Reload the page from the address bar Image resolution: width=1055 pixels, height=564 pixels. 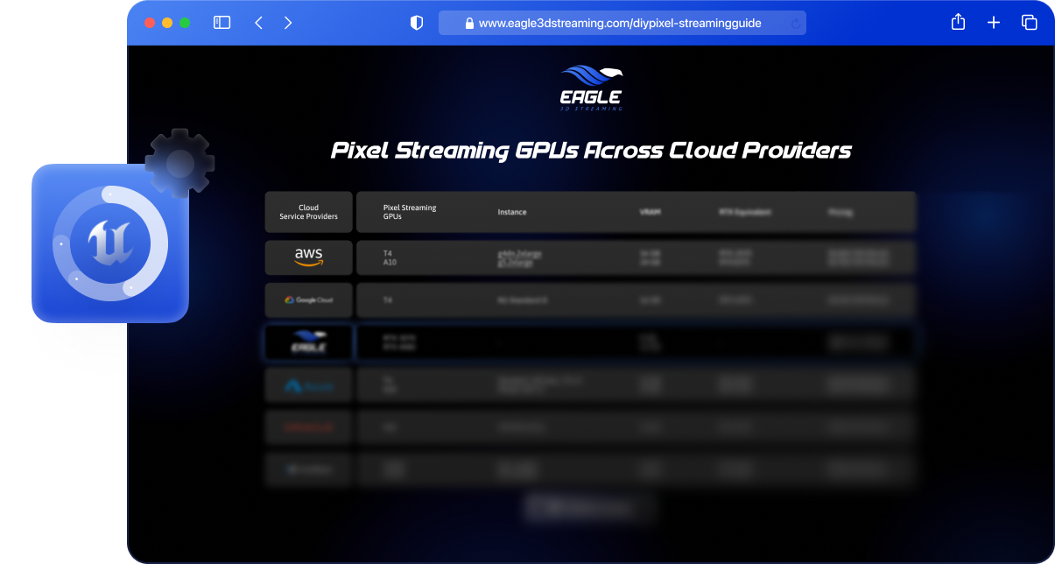(x=795, y=24)
